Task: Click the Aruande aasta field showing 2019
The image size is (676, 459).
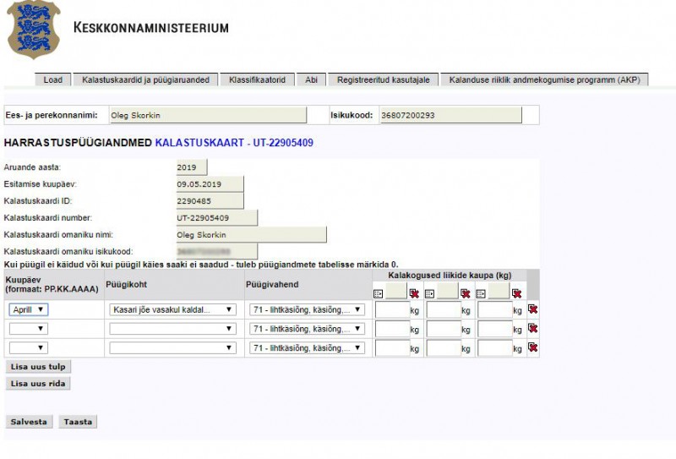Action: (x=192, y=167)
